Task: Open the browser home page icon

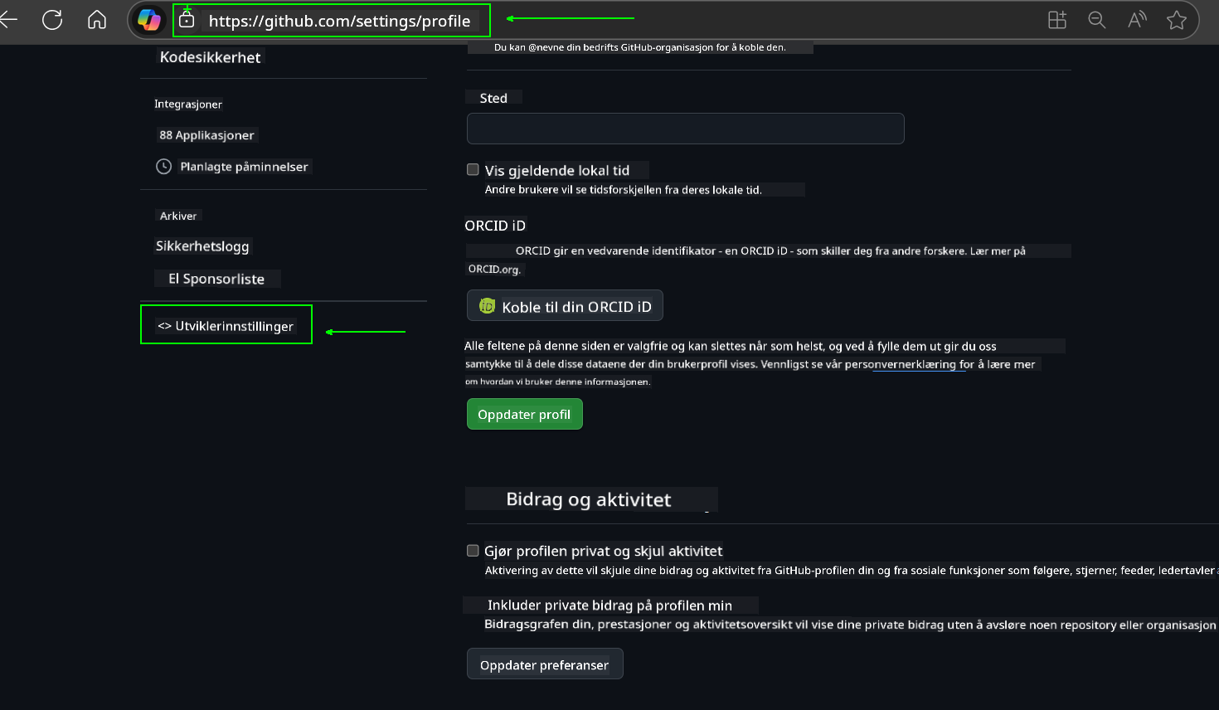Action: 97,20
